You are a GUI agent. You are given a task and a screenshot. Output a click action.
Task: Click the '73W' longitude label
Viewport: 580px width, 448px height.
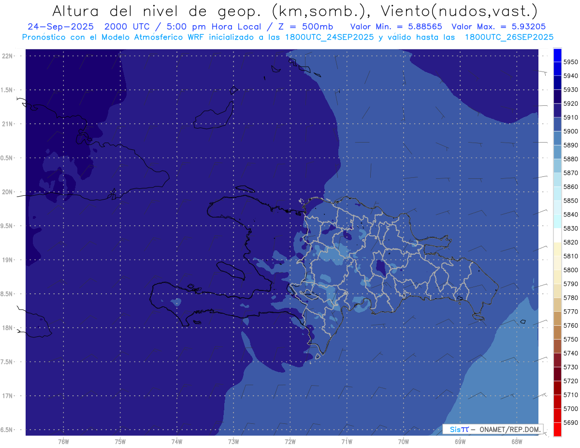pyautogui.click(x=233, y=442)
